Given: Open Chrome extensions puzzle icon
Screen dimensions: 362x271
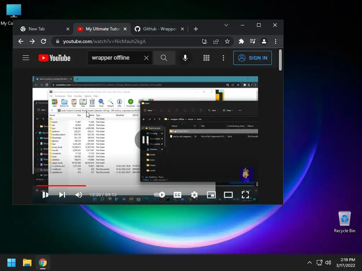Looking at the screenshot, I should click(241, 41).
